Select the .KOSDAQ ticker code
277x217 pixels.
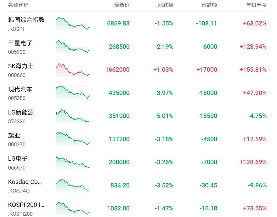point(19,191)
